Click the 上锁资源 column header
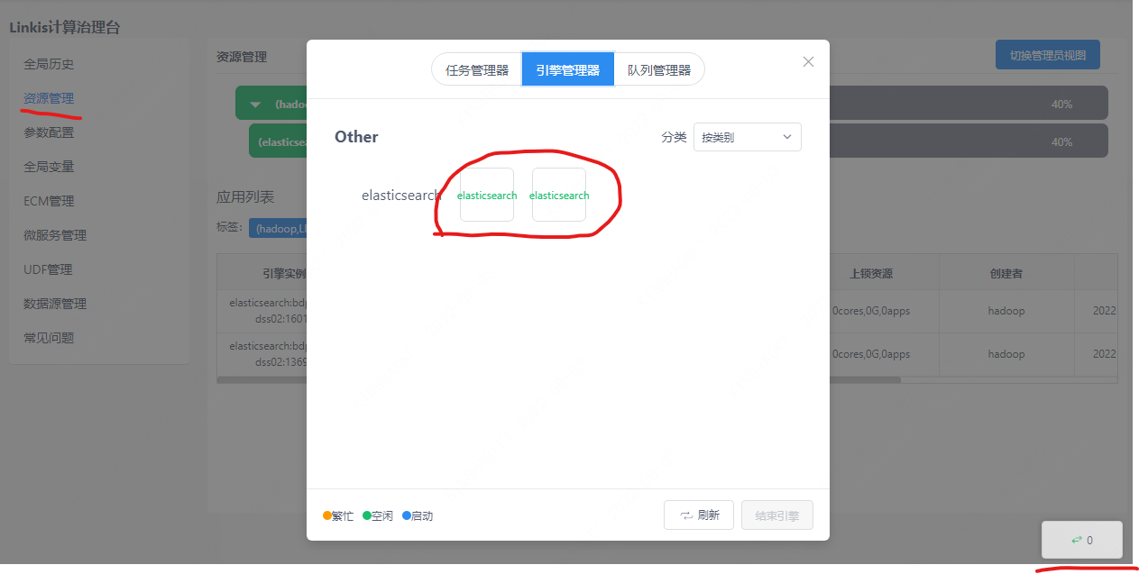Image resolution: width=1139 pixels, height=574 pixels. tap(871, 273)
